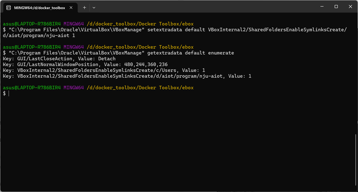Select the MINGW64:/d/docker_toolbox tab
The width and height of the screenshot is (358, 192).
[40, 8]
